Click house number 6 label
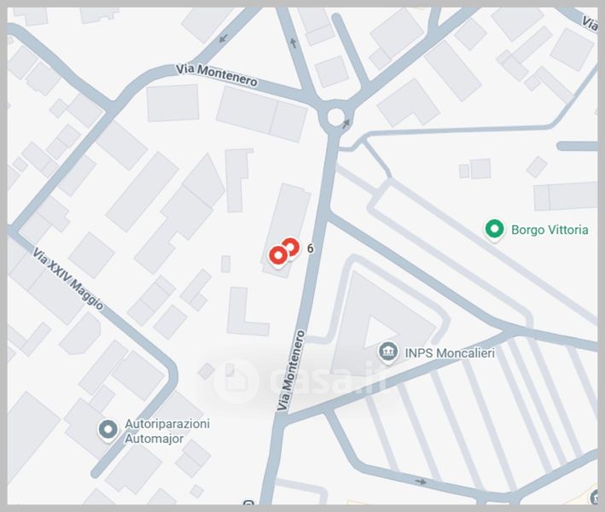The height and width of the screenshot is (512, 605). [311, 248]
